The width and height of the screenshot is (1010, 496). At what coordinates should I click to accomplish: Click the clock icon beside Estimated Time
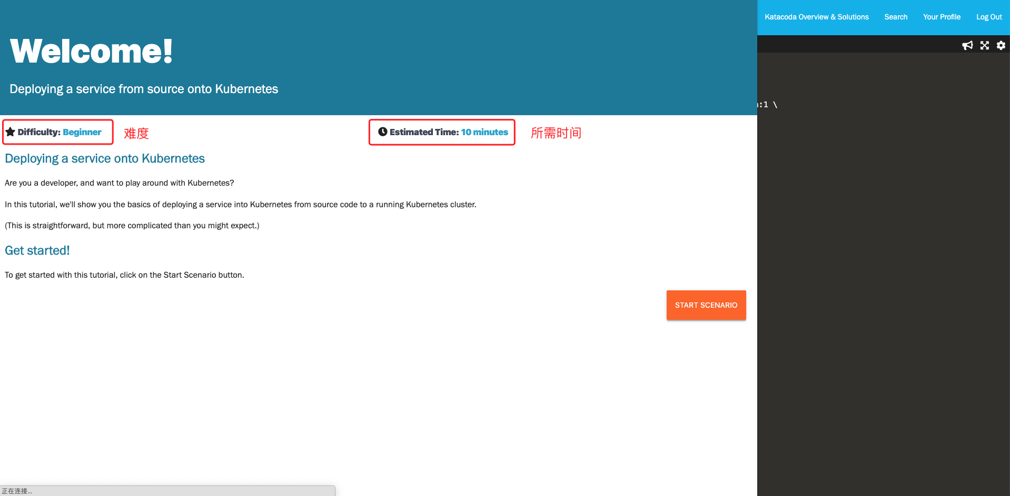(382, 131)
